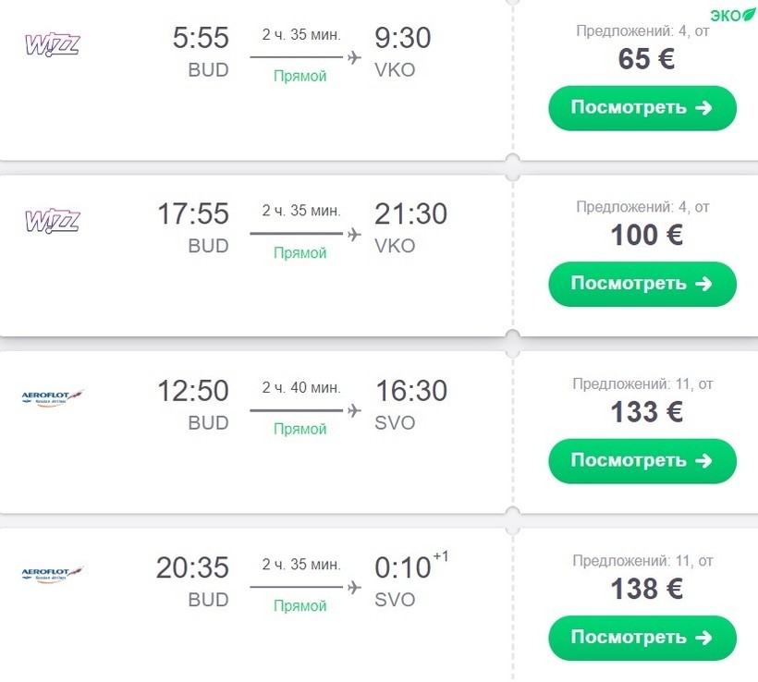Select the 65 € price

pyautogui.click(x=645, y=59)
